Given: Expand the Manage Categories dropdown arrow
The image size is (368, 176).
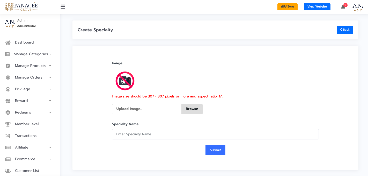Looking at the screenshot, I should (x=50, y=54).
